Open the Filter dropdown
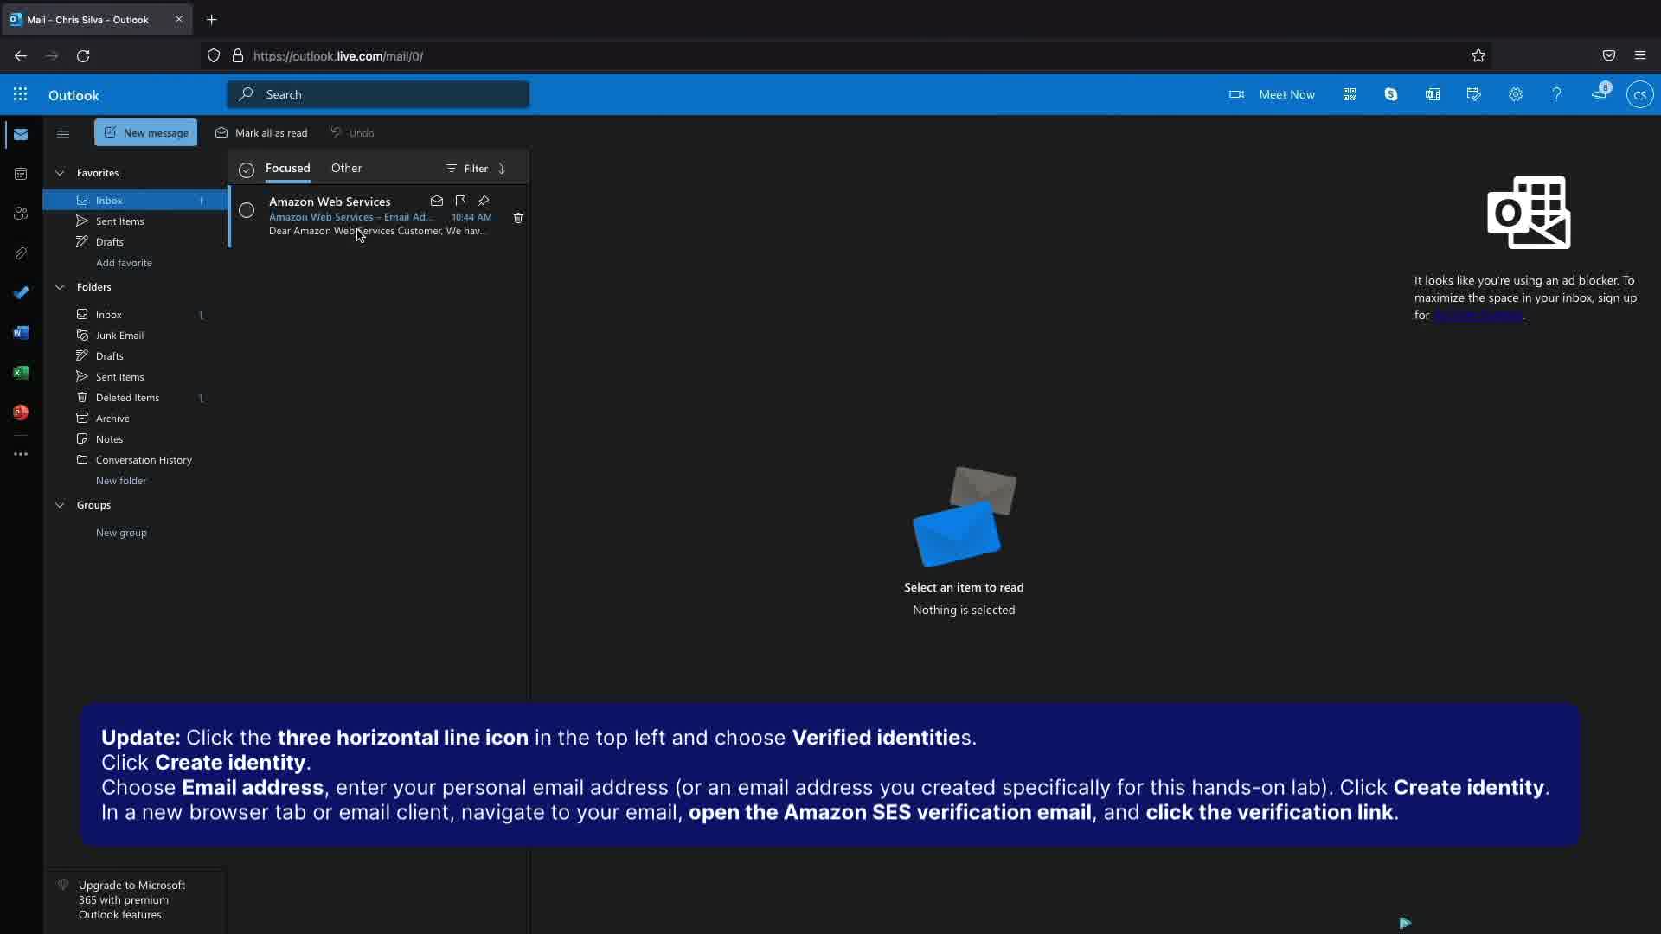Screen dimensions: 1661x934 tap(467, 169)
